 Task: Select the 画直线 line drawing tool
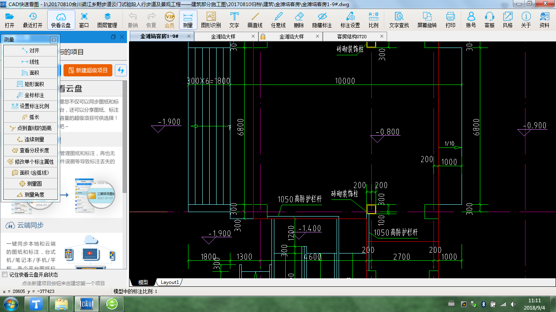coord(255,20)
